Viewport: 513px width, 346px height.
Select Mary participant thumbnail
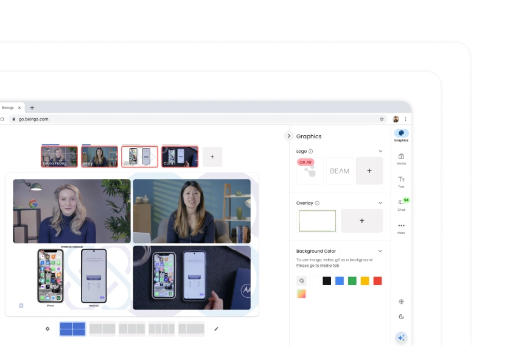(x=99, y=157)
